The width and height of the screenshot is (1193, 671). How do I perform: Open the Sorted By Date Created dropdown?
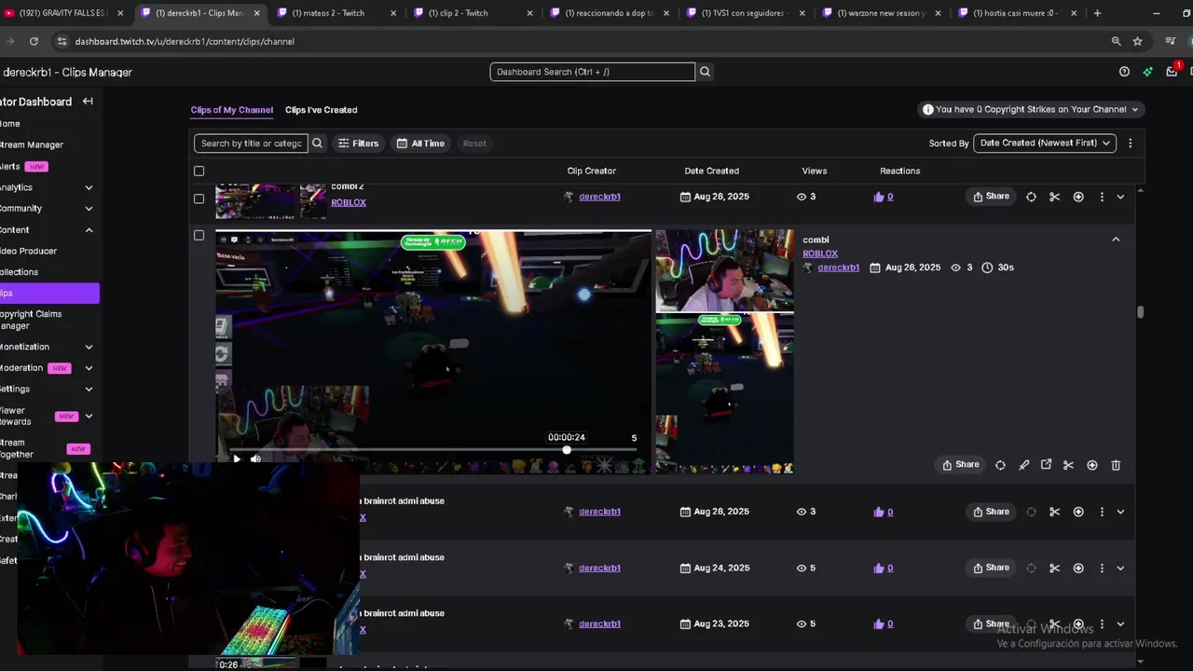pos(1044,144)
